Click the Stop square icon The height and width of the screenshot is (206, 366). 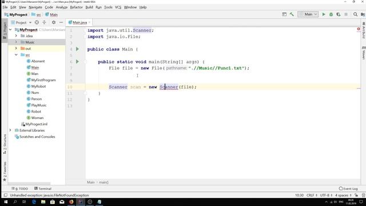(x=346, y=14)
